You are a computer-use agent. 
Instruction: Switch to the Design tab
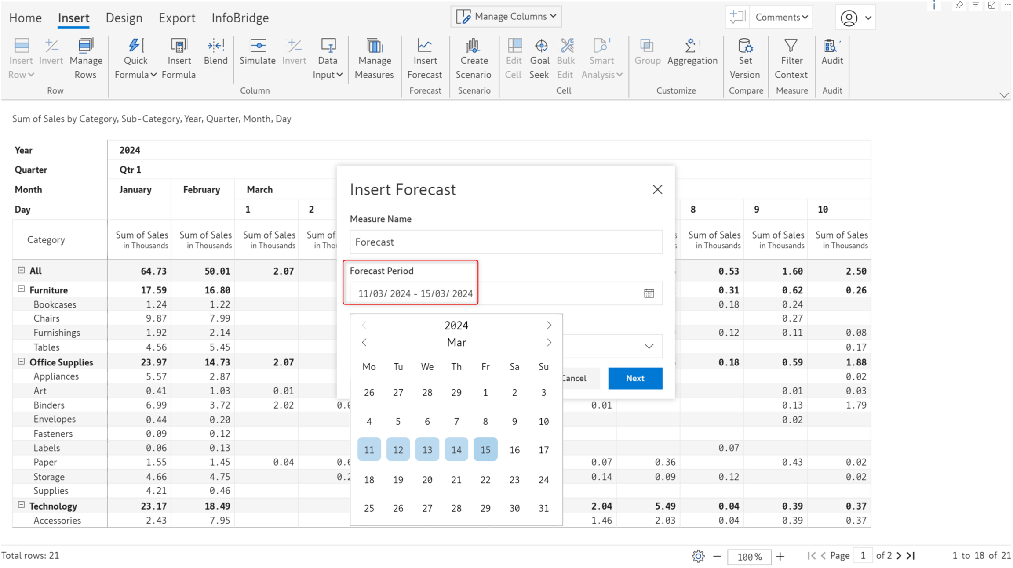[124, 18]
